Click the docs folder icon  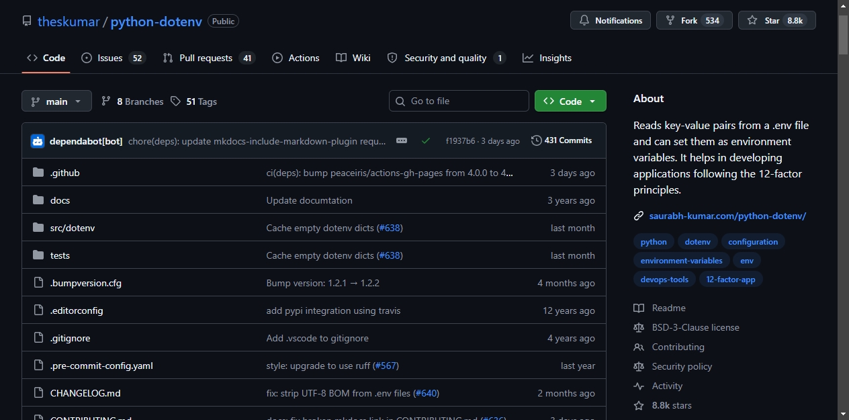[x=38, y=200]
